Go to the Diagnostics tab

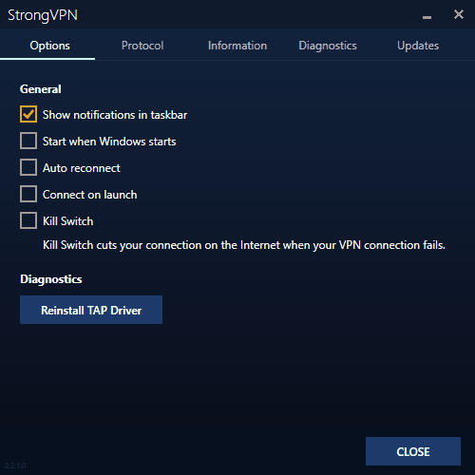tap(328, 46)
